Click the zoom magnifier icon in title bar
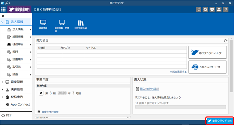 [x=6, y=3]
